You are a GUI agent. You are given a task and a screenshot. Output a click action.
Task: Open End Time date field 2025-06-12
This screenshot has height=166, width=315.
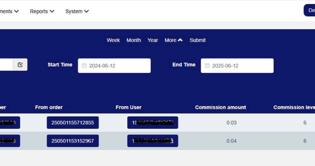[237, 66]
